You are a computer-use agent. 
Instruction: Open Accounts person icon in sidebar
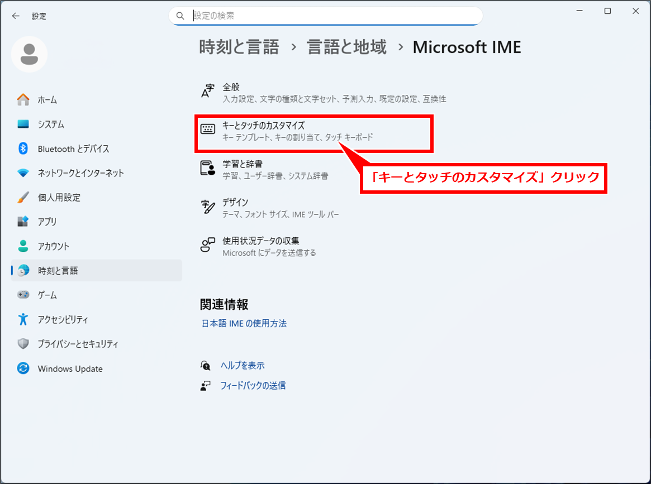[x=23, y=246]
